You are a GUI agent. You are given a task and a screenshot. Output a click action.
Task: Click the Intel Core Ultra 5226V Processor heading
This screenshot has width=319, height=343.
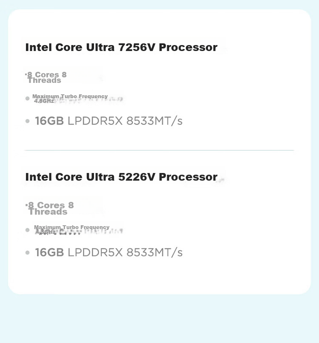coord(121,177)
